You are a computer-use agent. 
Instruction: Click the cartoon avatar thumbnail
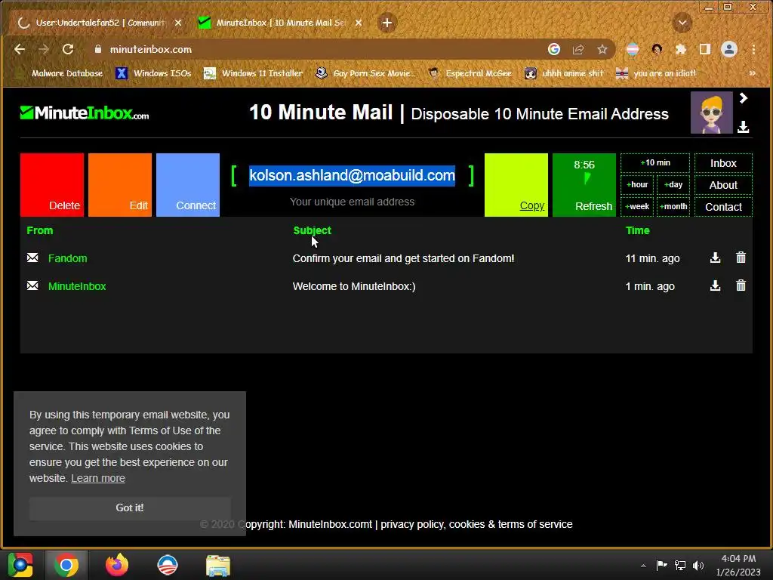coord(711,113)
